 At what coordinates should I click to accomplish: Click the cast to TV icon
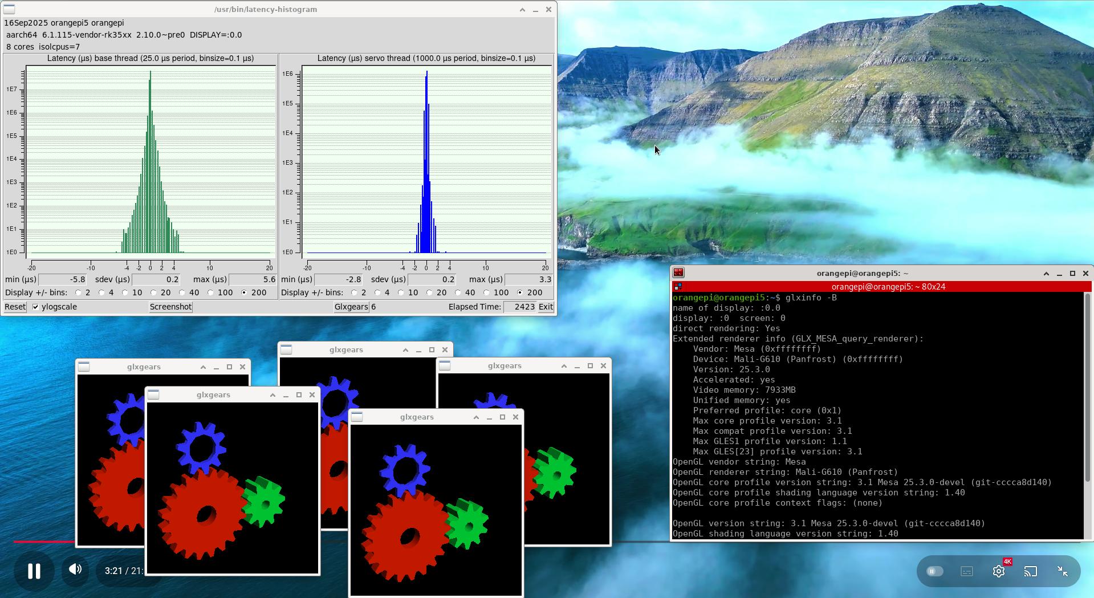tap(1031, 571)
